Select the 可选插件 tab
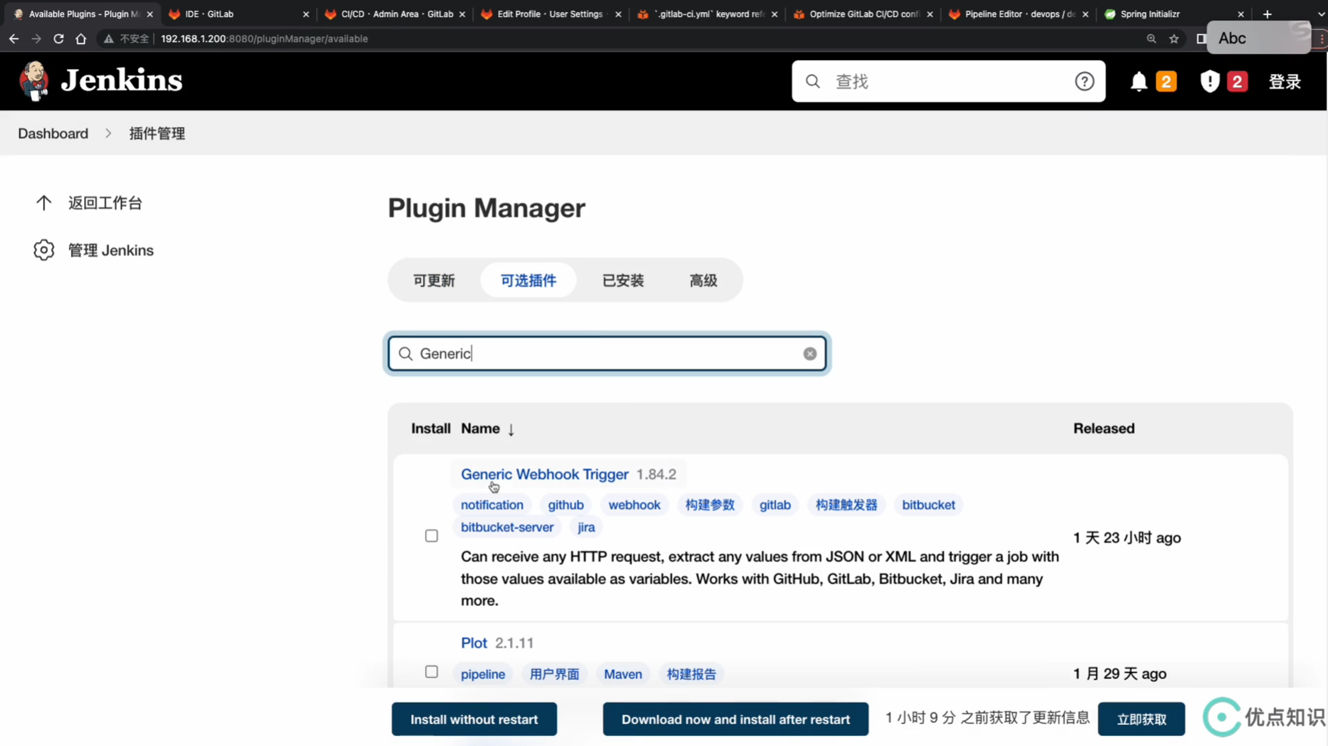Screen dimensions: 1328x746 [x=528, y=280]
